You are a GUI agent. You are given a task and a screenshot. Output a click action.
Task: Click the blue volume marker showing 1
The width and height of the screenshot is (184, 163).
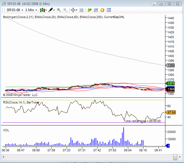[167, 146]
